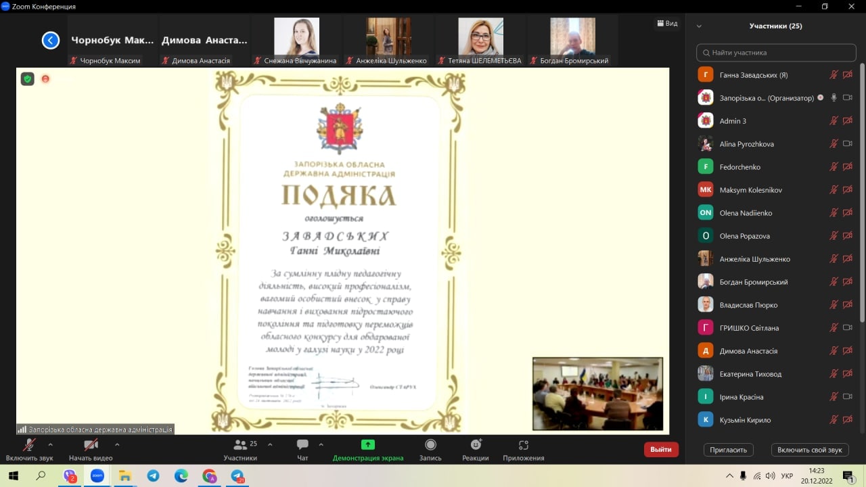Unmute Admin 3's microphone icon
Image resolution: width=866 pixels, height=487 pixels.
coord(834,120)
